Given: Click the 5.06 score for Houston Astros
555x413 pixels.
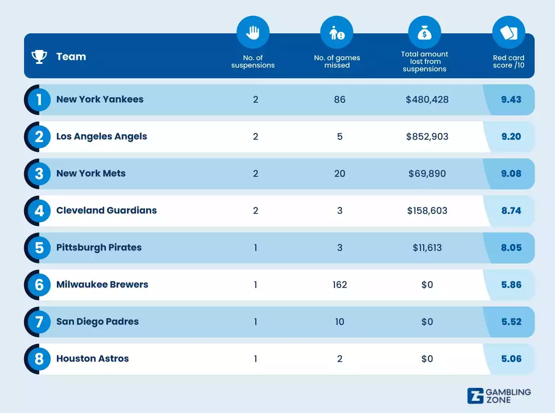Looking at the screenshot, I should pyautogui.click(x=511, y=359).
